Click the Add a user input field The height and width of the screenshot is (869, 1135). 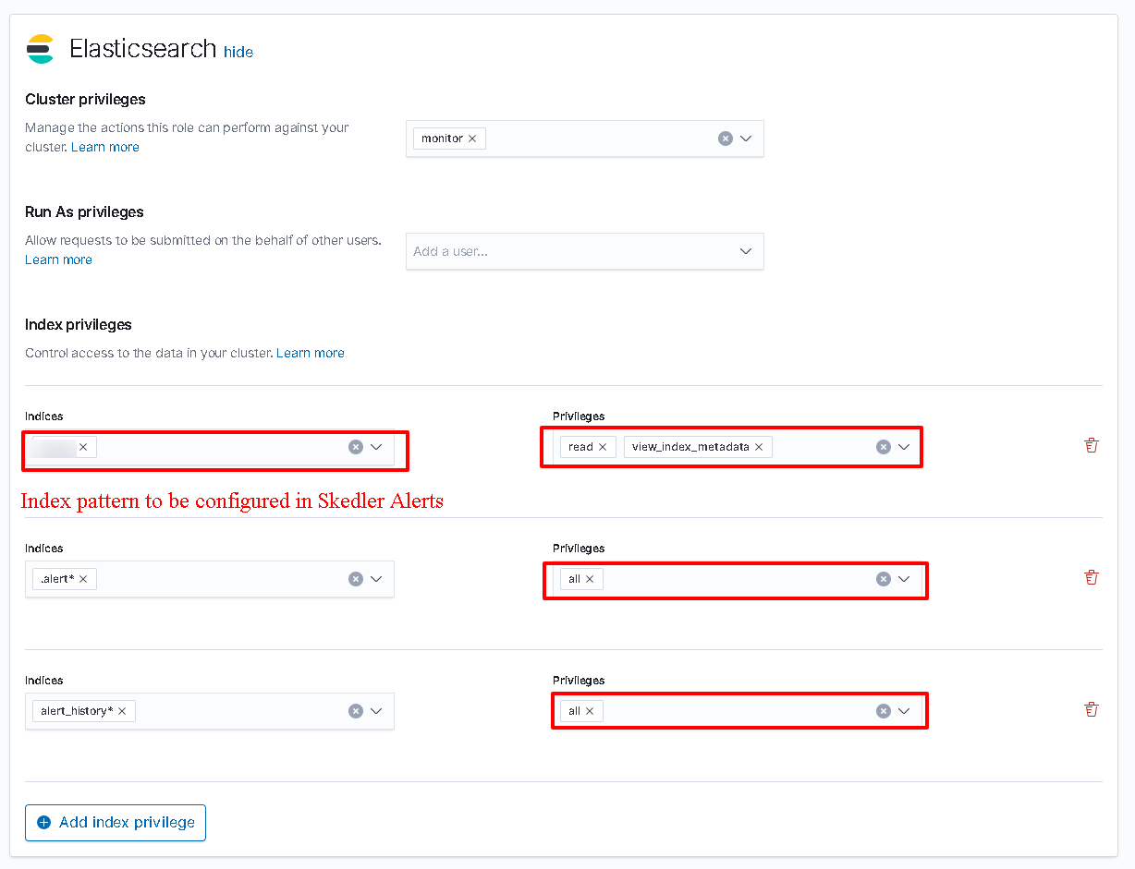click(x=585, y=251)
